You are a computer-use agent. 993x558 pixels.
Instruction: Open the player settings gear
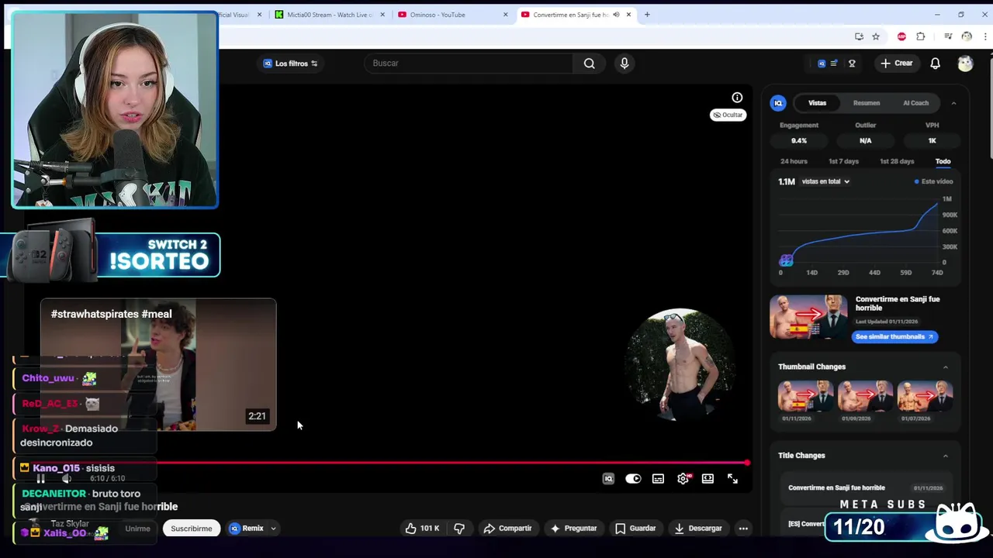point(683,479)
